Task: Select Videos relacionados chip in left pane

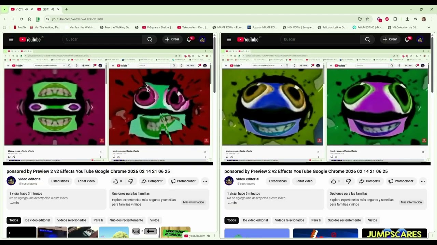Action: pyautogui.click(x=72, y=220)
